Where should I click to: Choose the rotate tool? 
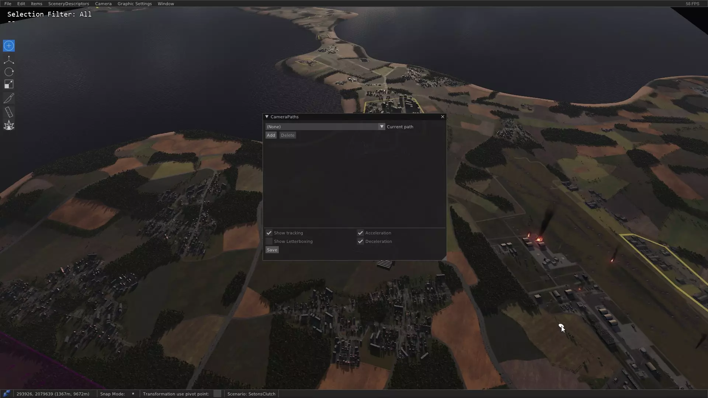pos(9,72)
